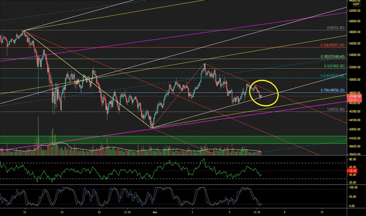
Task: Click the 8 date on time axis
Action: [x=285, y=212]
